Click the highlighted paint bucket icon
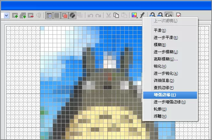The image size is (212, 140). [x=168, y=14]
